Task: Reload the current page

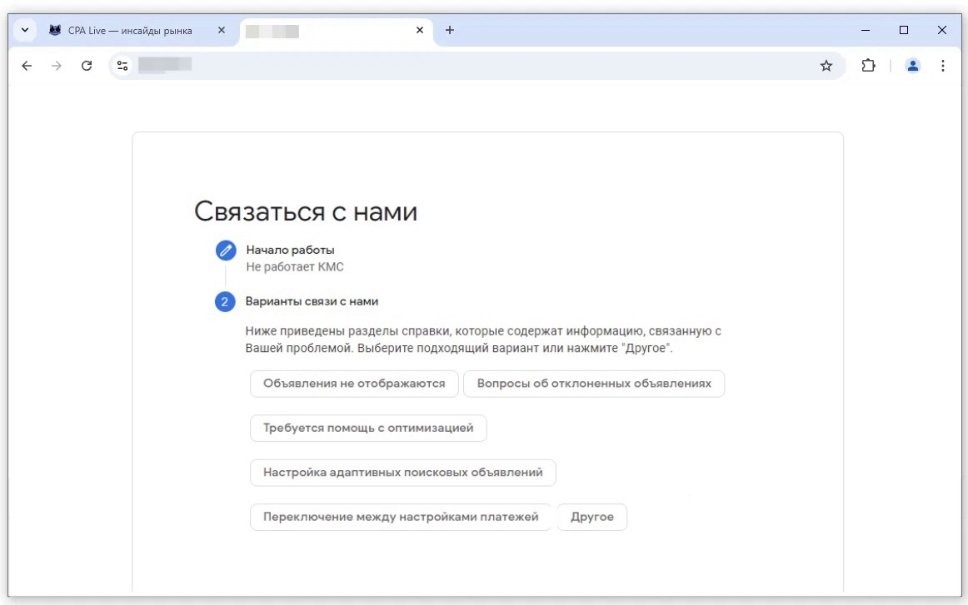Action: click(x=87, y=66)
